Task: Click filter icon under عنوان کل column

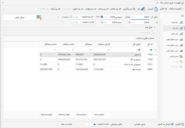Action: (139, 50)
